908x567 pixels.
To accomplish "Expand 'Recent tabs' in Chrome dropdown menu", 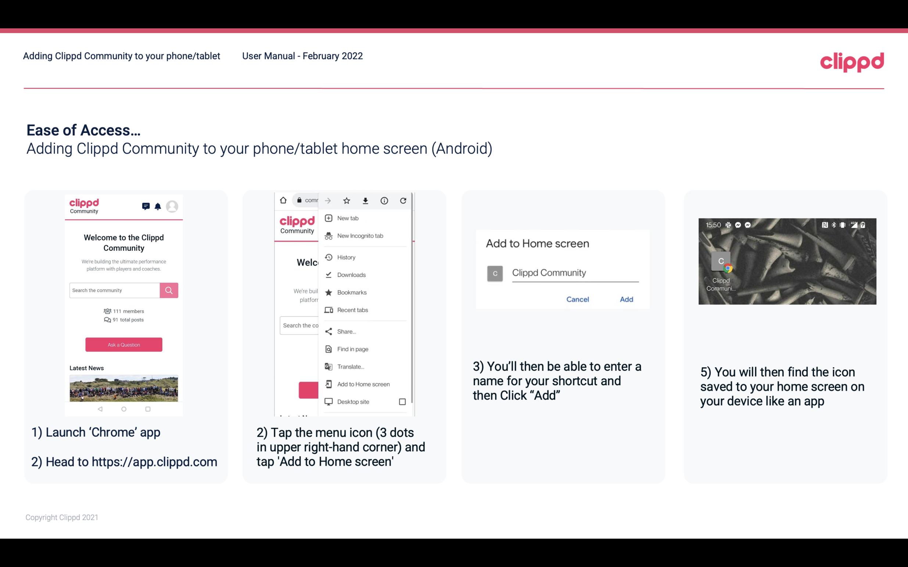I will point(352,310).
